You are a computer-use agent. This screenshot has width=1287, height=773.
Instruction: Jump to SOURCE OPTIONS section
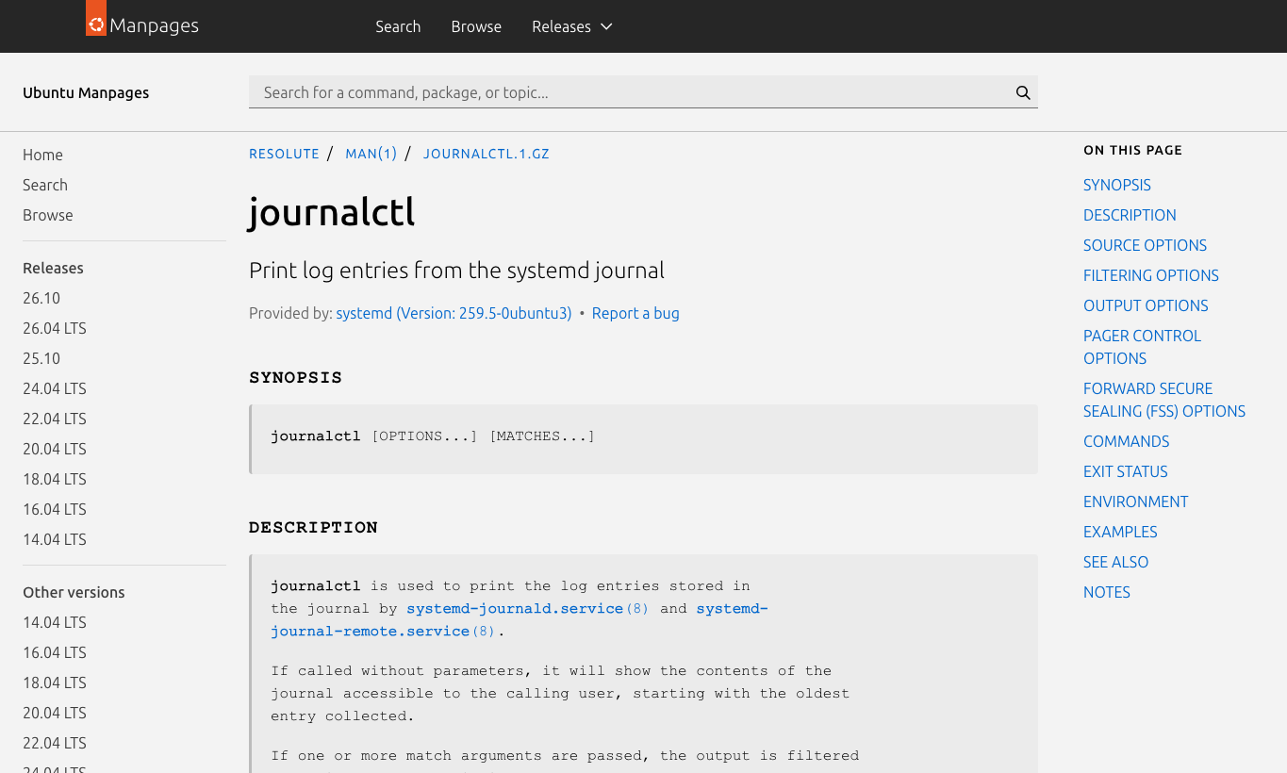tap(1145, 245)
